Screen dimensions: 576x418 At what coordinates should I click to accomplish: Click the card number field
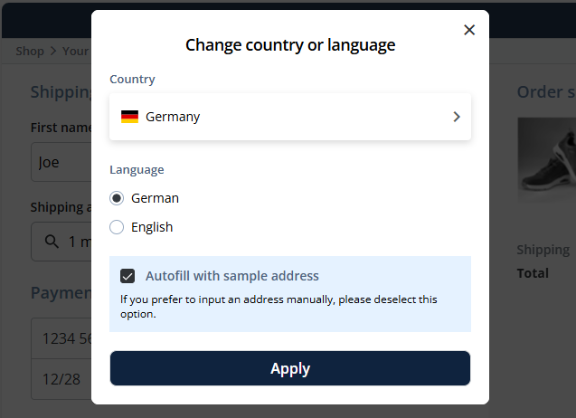coord(61,338)
